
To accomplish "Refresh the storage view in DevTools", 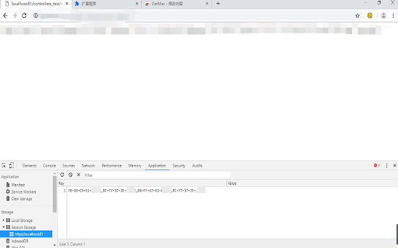I will coord(62,175).
